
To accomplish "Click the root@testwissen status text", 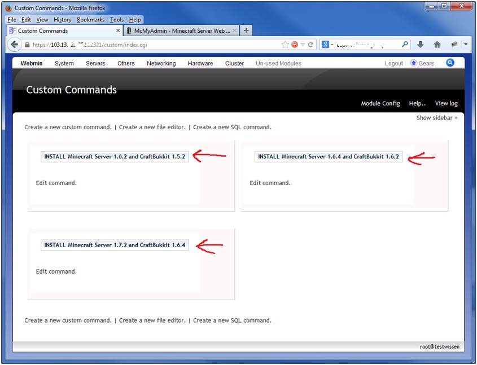I will click(x=440, y=347).
